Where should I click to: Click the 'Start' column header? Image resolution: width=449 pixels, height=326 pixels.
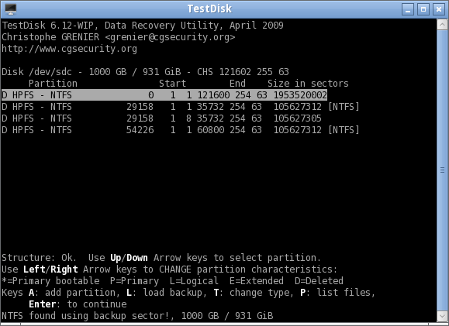[x=172, y=84]
